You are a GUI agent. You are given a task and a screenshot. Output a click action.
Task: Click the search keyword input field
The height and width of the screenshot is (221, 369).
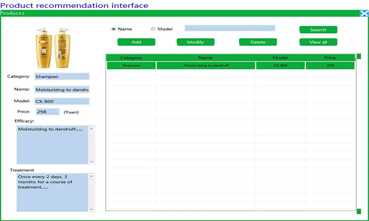click(230, 28)
